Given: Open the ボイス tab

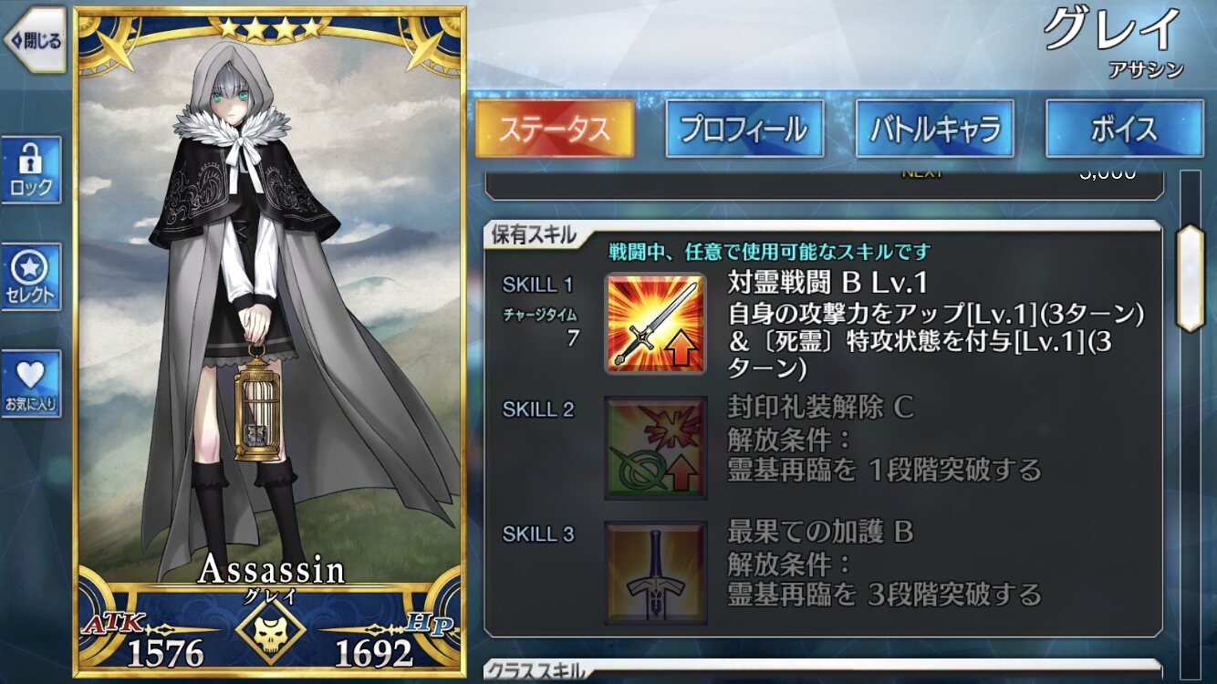Looking at the screenshot, I should [x=1125, y=129].
